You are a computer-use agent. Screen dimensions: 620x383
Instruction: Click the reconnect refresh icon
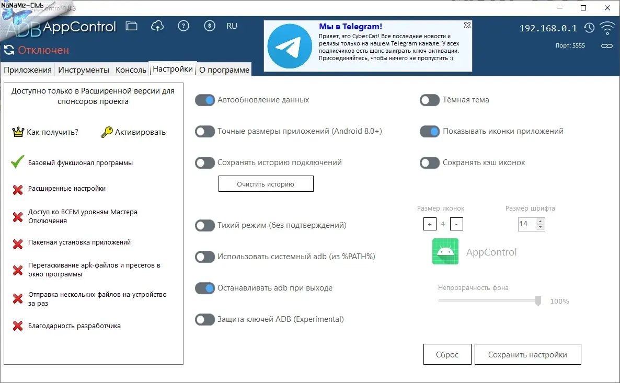coord(9,50)
